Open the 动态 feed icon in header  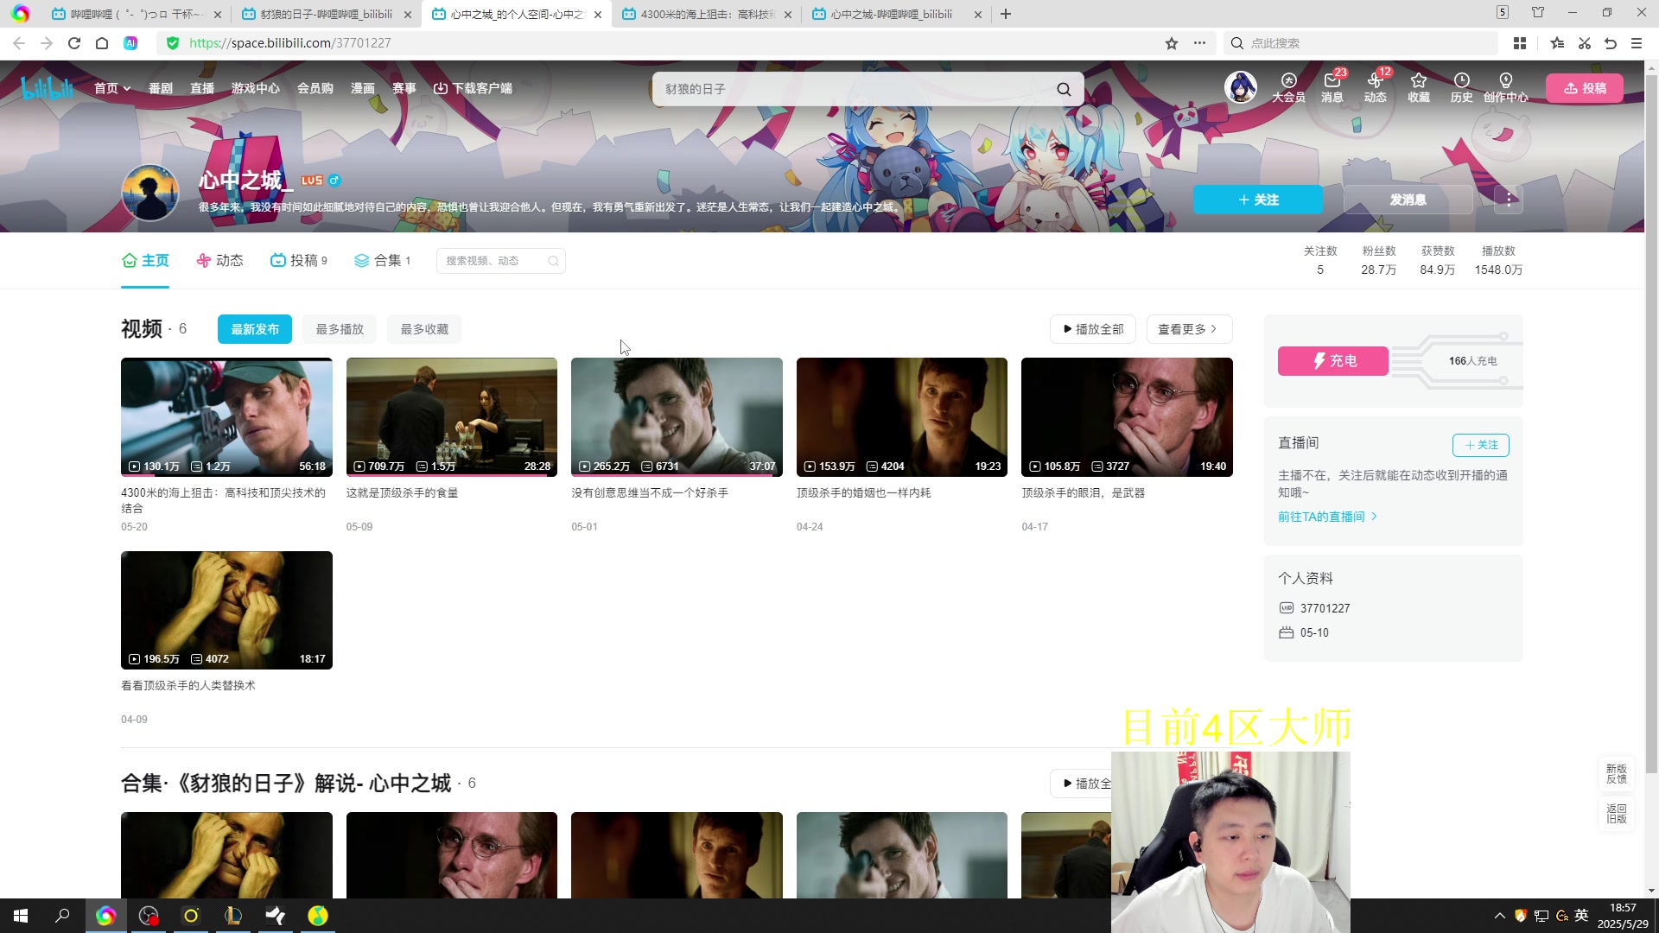(x=1375, y=87)
